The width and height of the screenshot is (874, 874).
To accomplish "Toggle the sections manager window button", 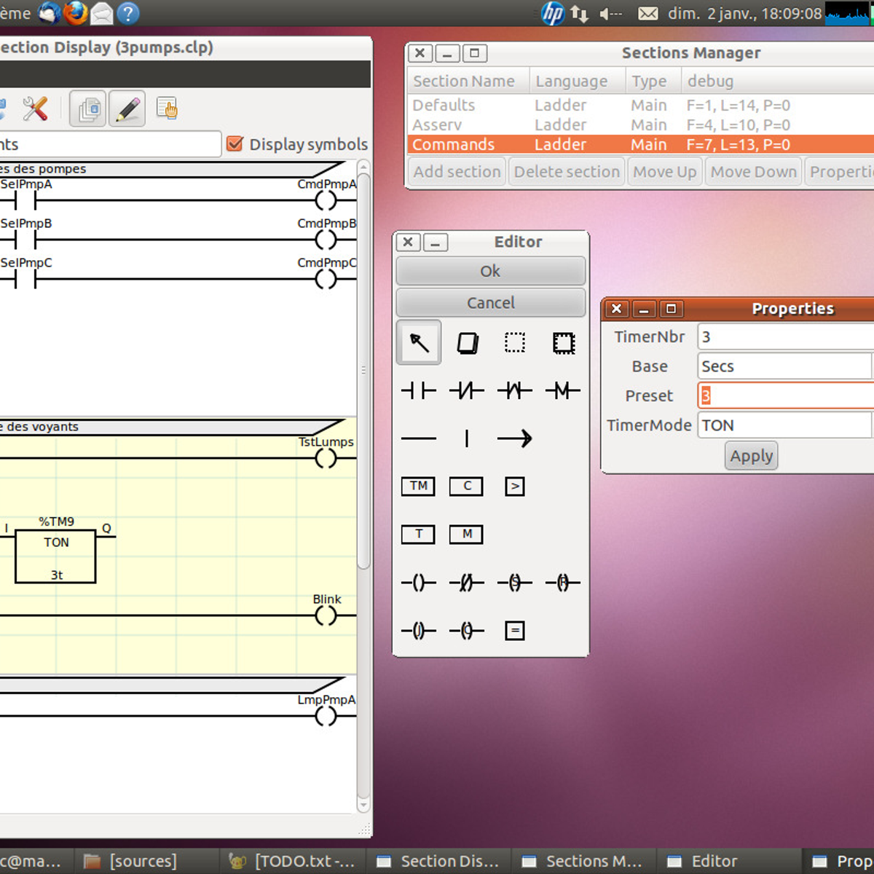I will pos(88,109).
